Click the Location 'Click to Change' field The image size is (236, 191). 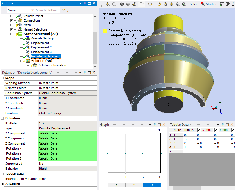[x=68, y=113]
